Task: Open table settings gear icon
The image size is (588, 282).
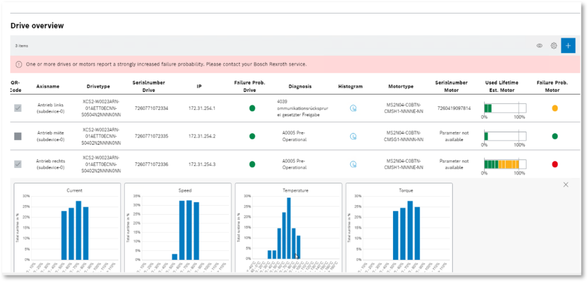Action: point(554,46)
